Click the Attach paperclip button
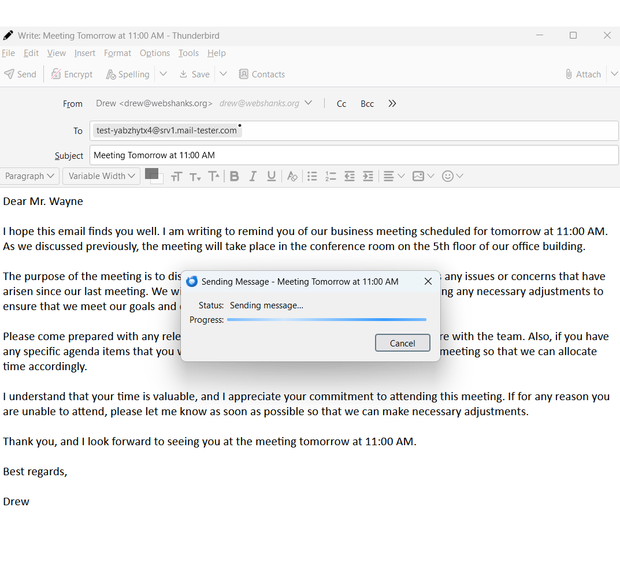Screen dimensions: 620x578 point(583,74)
